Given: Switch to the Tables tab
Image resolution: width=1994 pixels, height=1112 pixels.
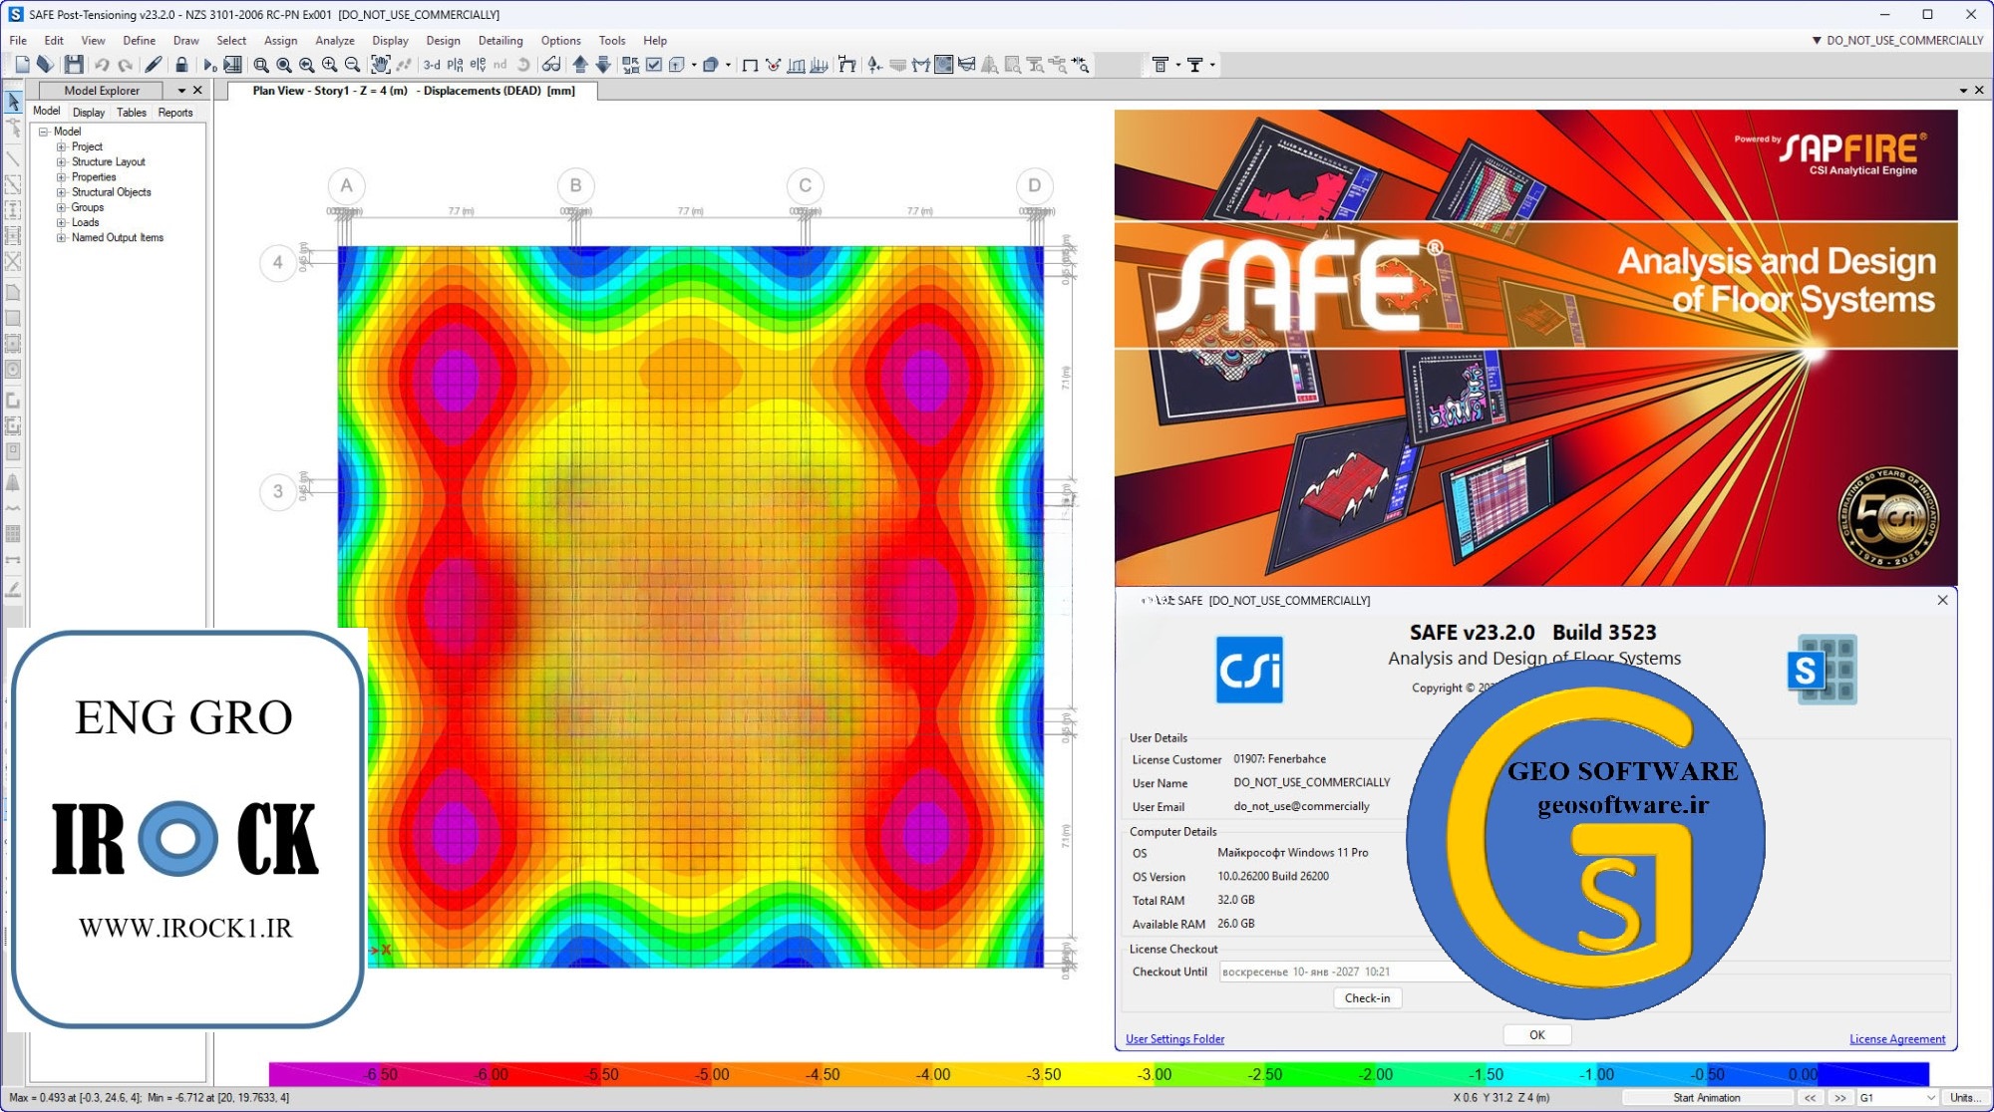Looking at the screenshot, I should pos(131,113).
